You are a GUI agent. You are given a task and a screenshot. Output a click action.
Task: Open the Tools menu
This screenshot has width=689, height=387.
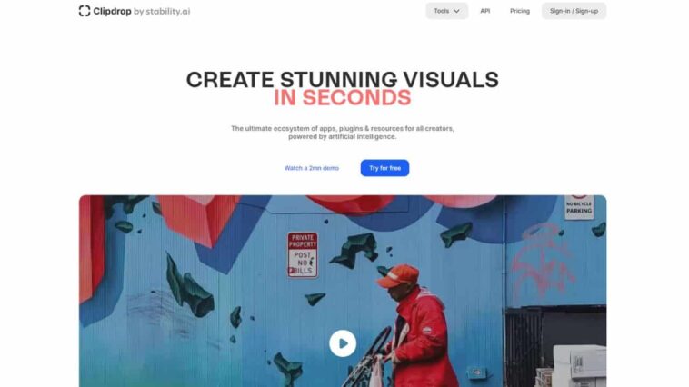[447, 11]
